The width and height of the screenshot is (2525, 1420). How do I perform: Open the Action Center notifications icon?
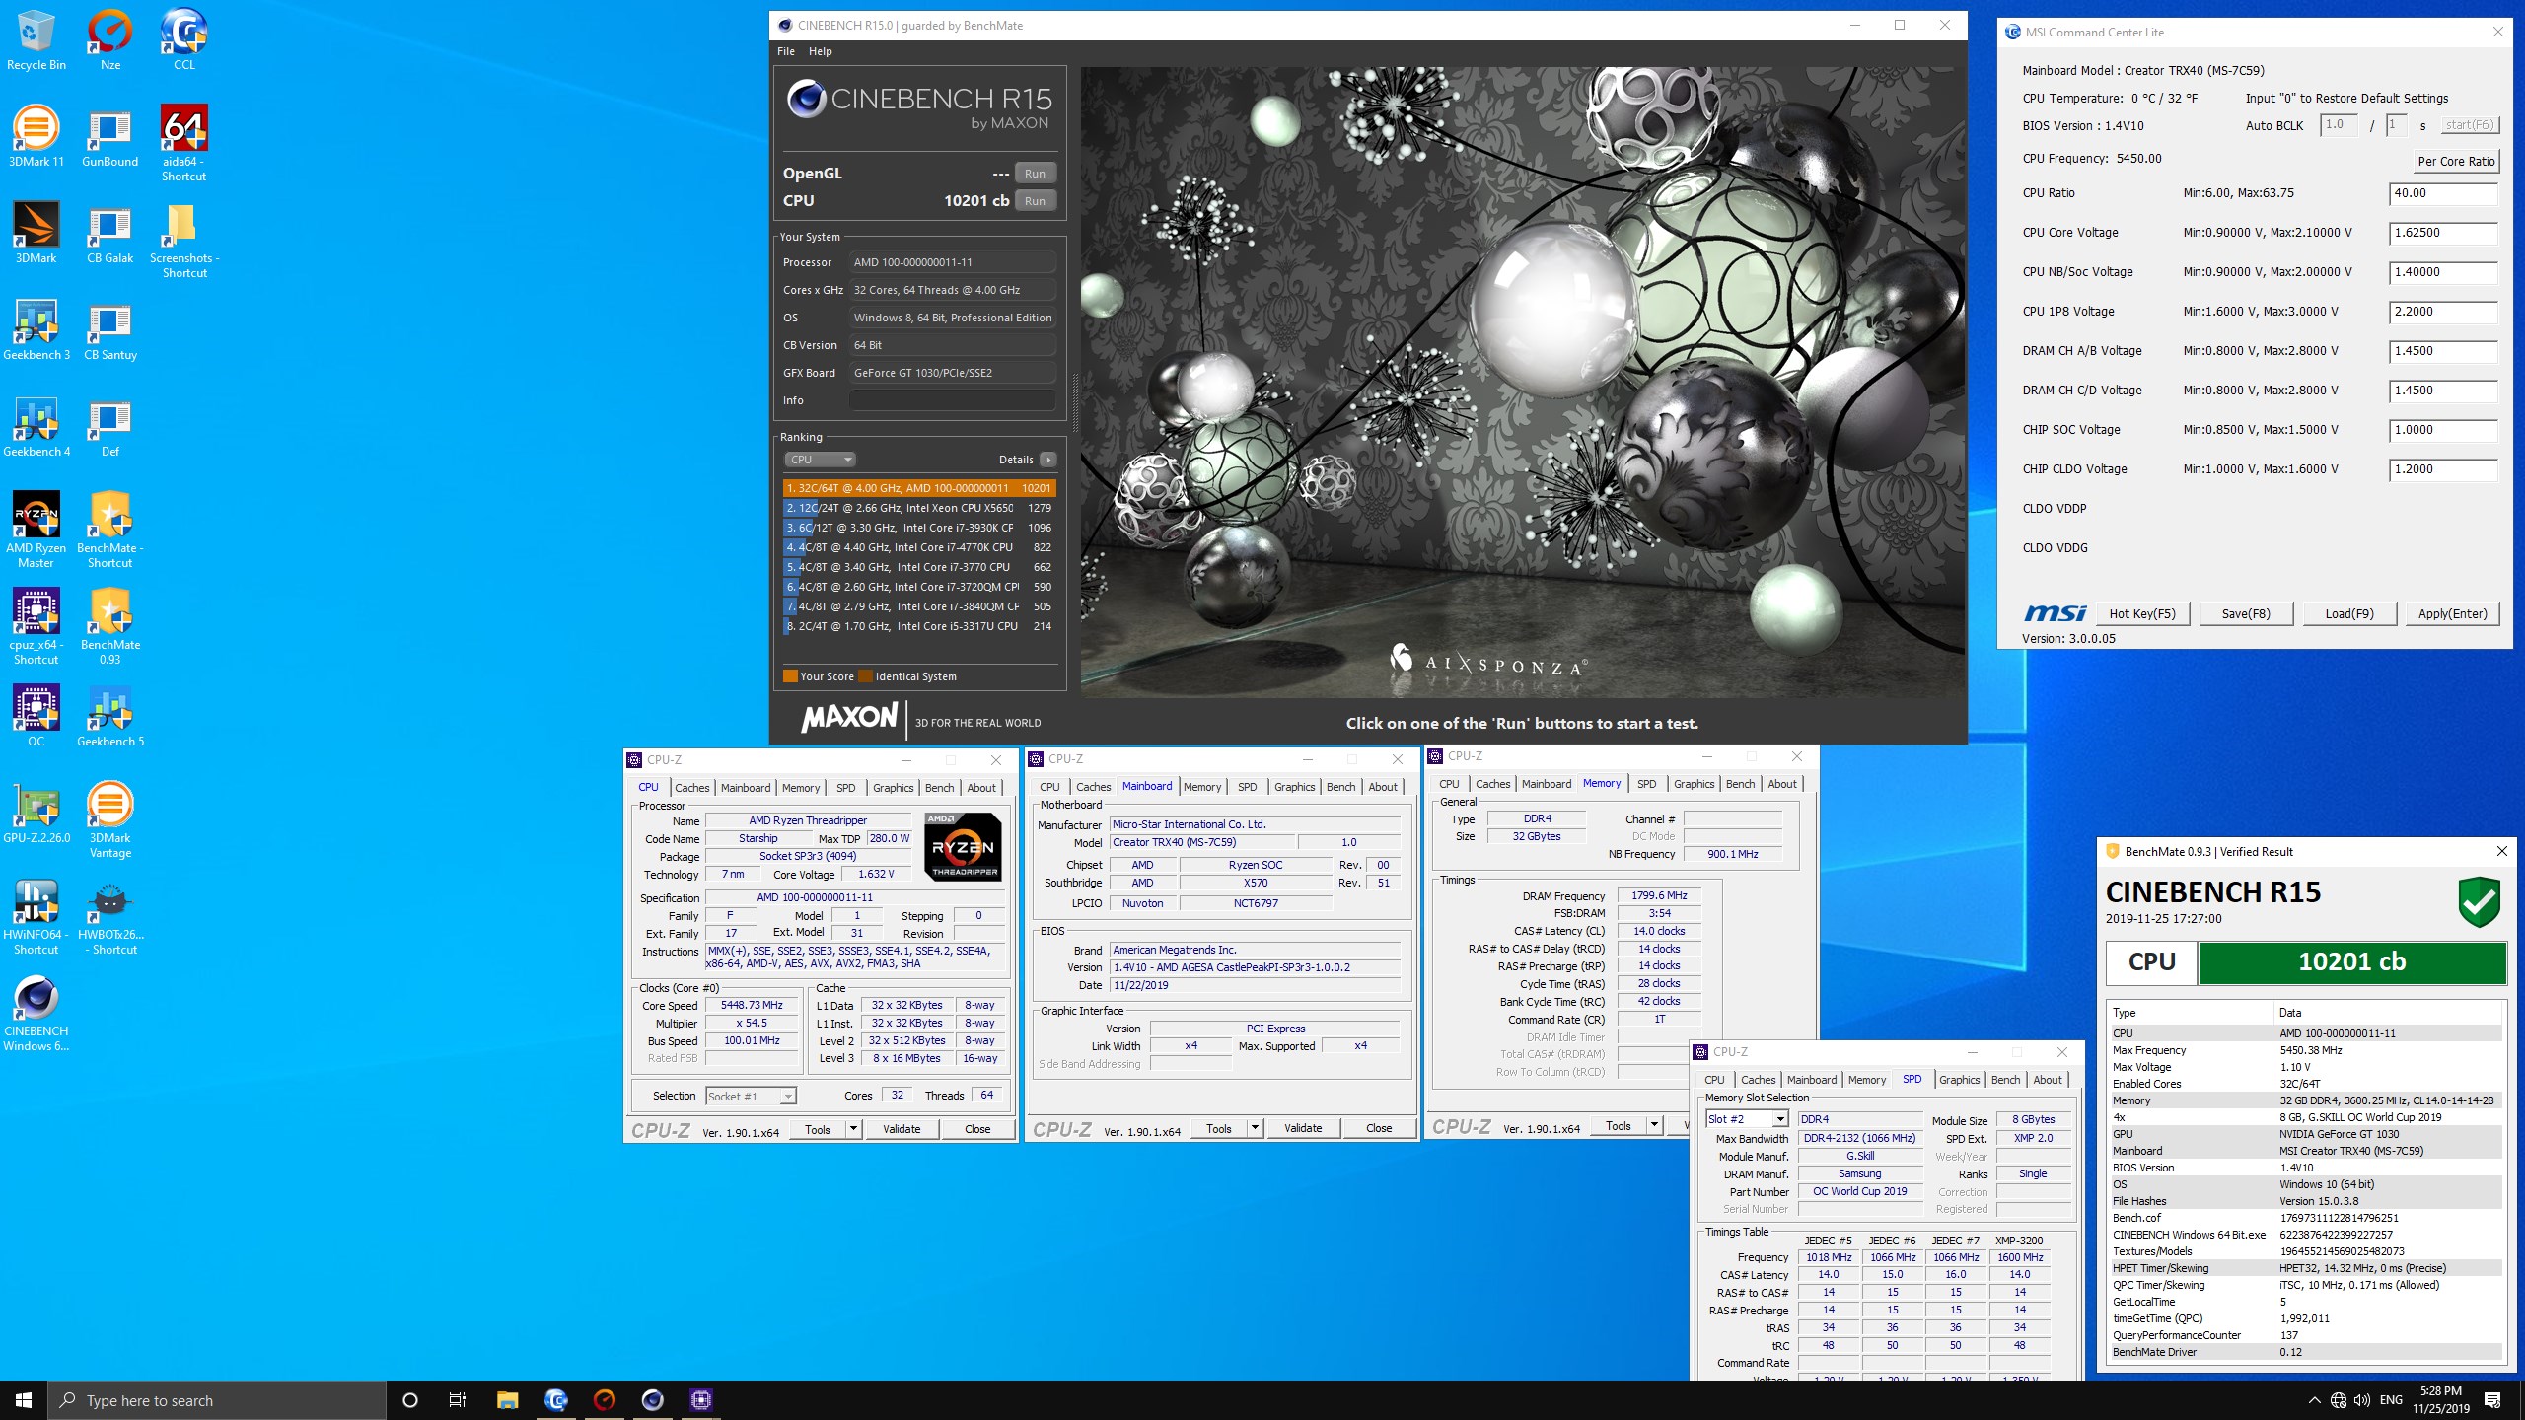tap(2492, 1400)
